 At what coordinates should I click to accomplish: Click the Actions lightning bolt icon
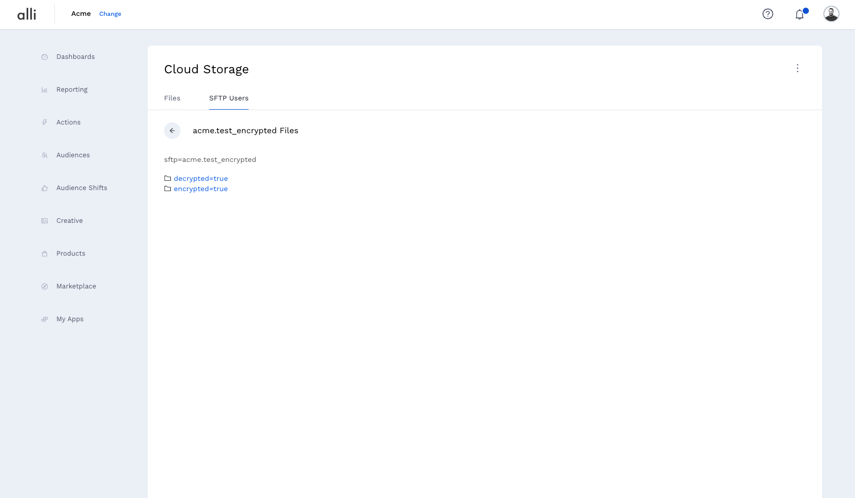tap(45, 122)
